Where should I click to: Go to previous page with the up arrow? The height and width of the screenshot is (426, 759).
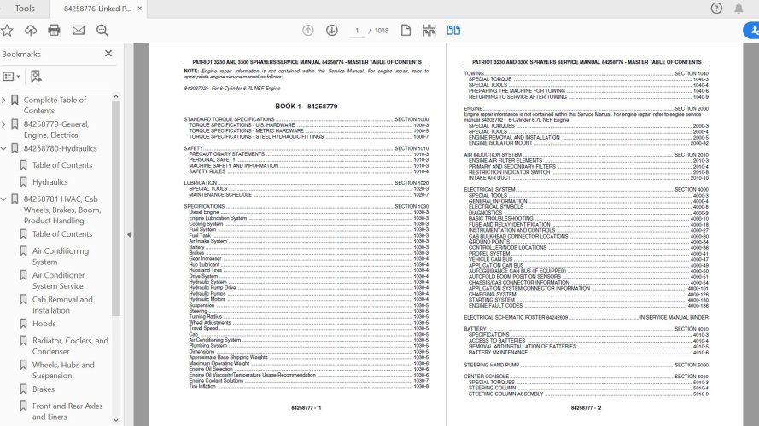pyautogui.click(x=308, y=31)
